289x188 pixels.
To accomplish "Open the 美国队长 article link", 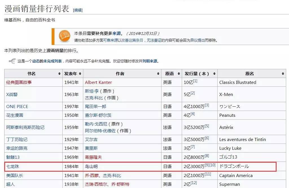I will pos(15,176).
